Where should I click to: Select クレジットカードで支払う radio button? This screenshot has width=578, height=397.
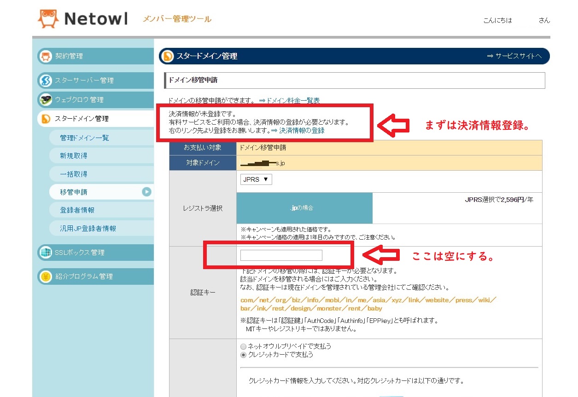pyautogui.click(x=244, y=355)
